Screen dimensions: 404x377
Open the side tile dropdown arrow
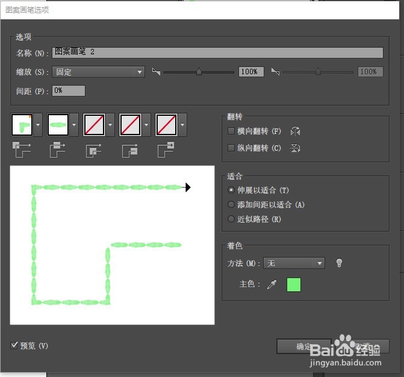[x=74, y=125]
